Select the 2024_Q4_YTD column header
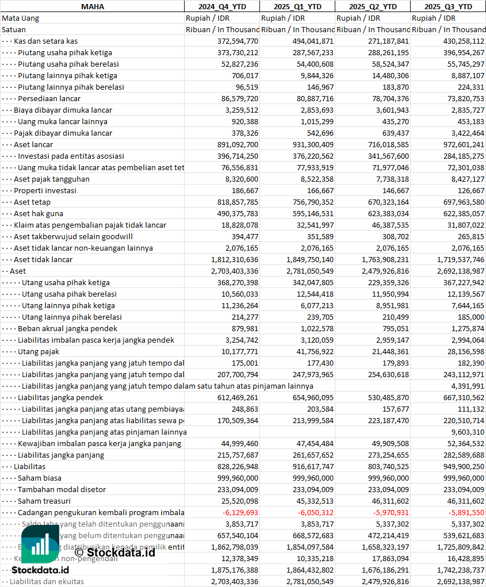This screenshot has width=486, height=587. 222,6
